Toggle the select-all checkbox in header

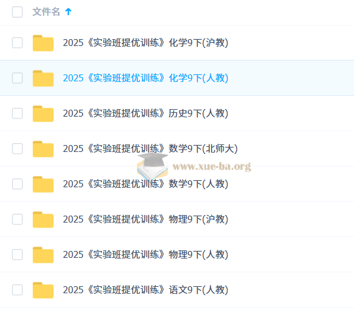coord(17,12)
